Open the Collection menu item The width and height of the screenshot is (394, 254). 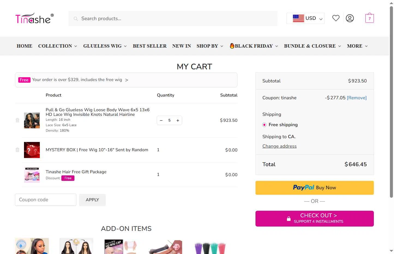pyautogui.click(x=55, y=46)
